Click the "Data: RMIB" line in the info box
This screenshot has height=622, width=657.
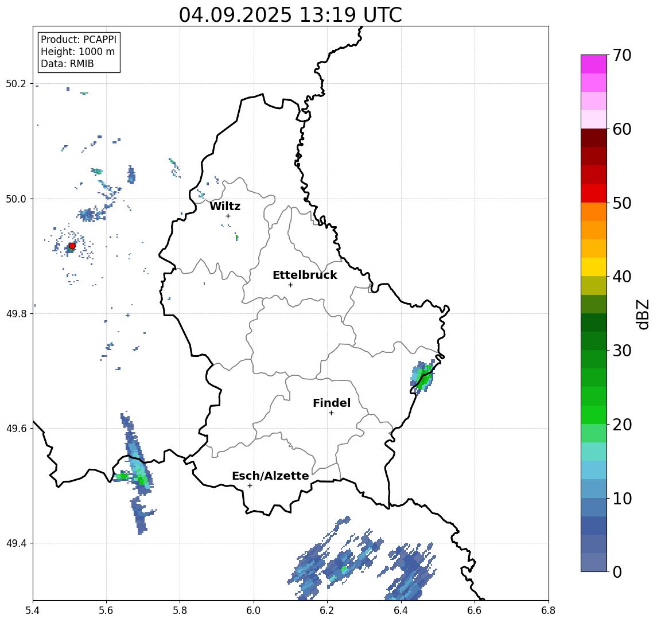click(x=67, y=64)
